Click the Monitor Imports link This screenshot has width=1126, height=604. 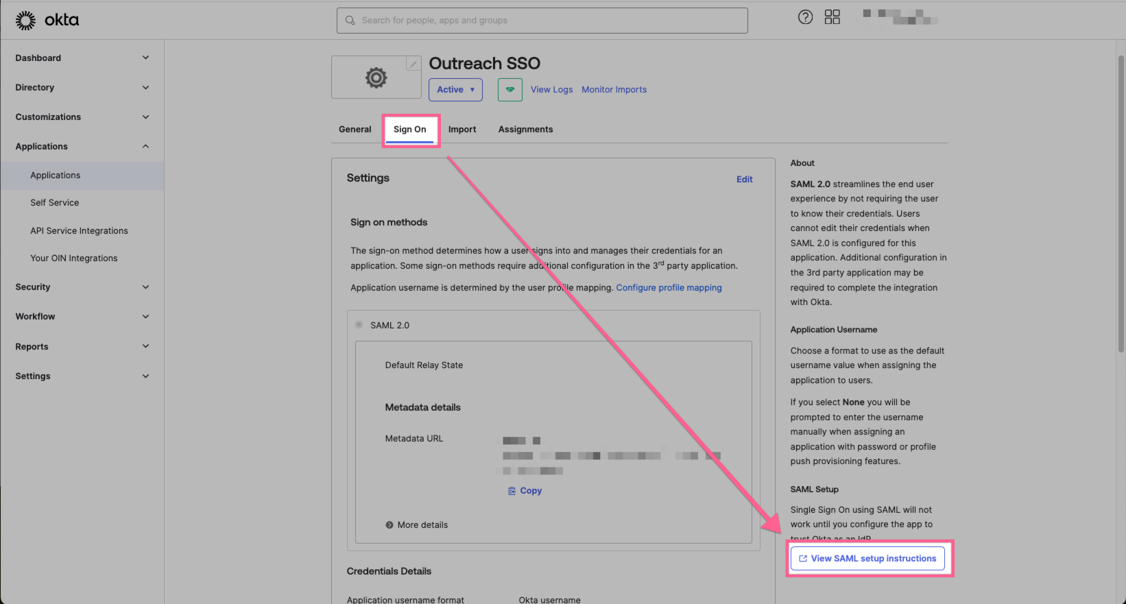click(614, 90)
